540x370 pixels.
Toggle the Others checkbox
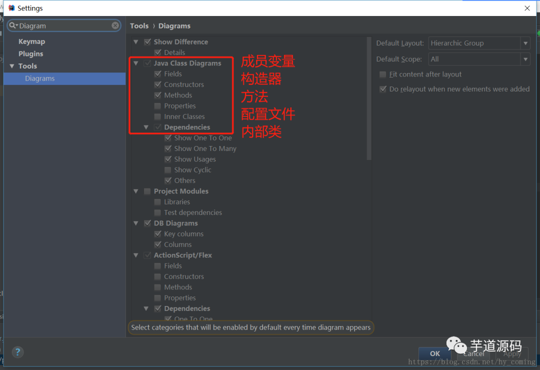pyautogui.click(x=168, y=180)
